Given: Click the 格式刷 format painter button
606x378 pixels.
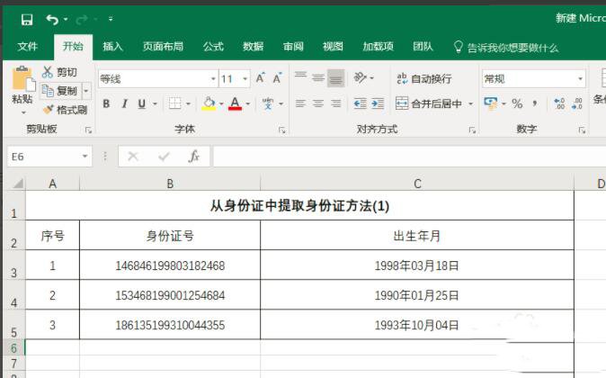Looking at the screenshot, I should pyautogui.click(x=66, y=110).
